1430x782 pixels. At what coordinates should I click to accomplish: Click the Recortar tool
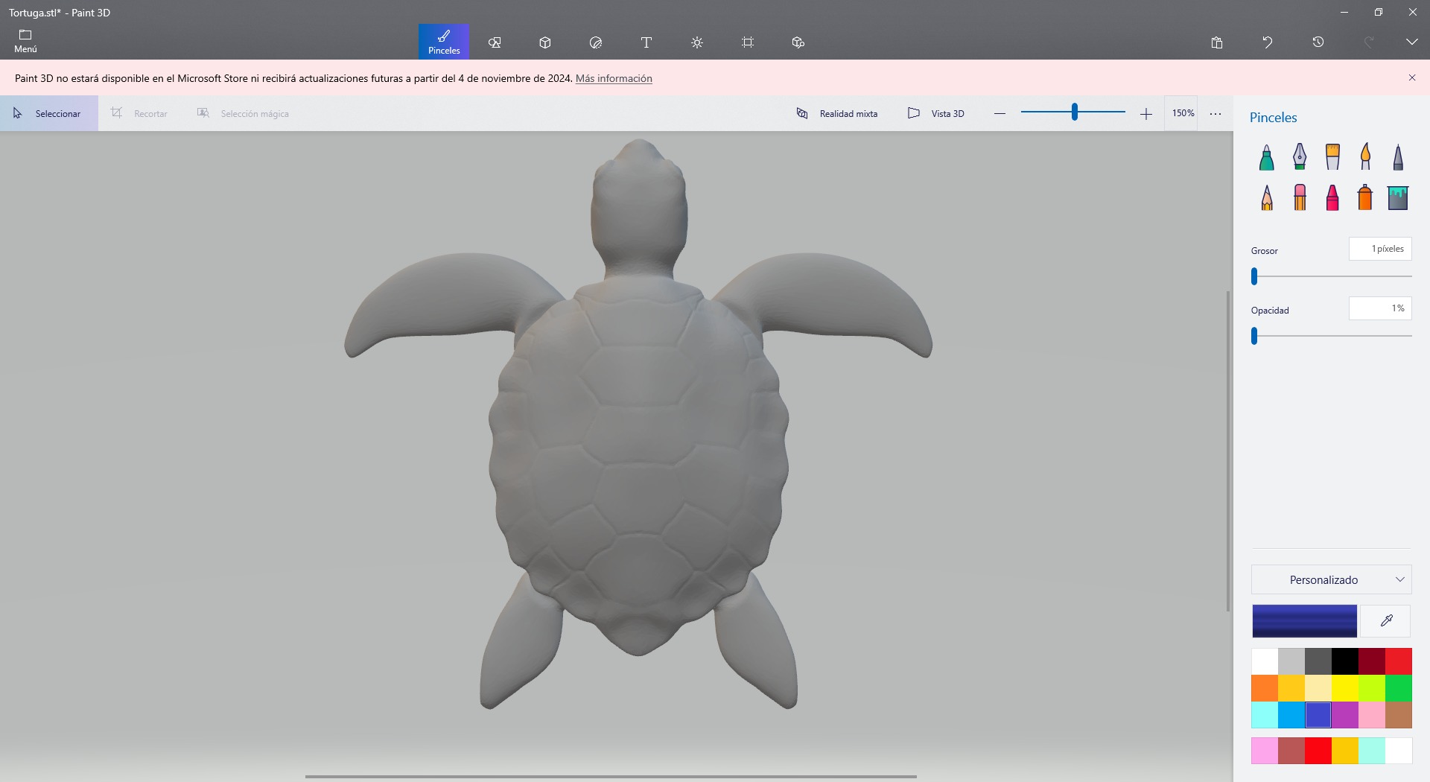click(x=139, y=113)
